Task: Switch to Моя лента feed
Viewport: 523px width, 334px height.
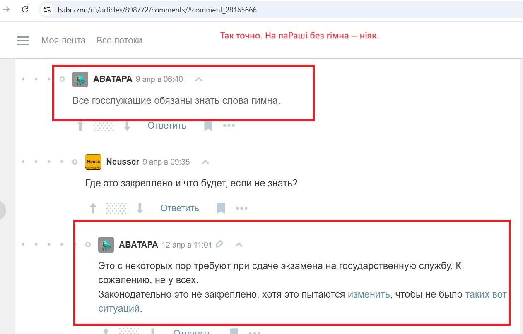Action: pyautogui.click(x=64, y=41)
